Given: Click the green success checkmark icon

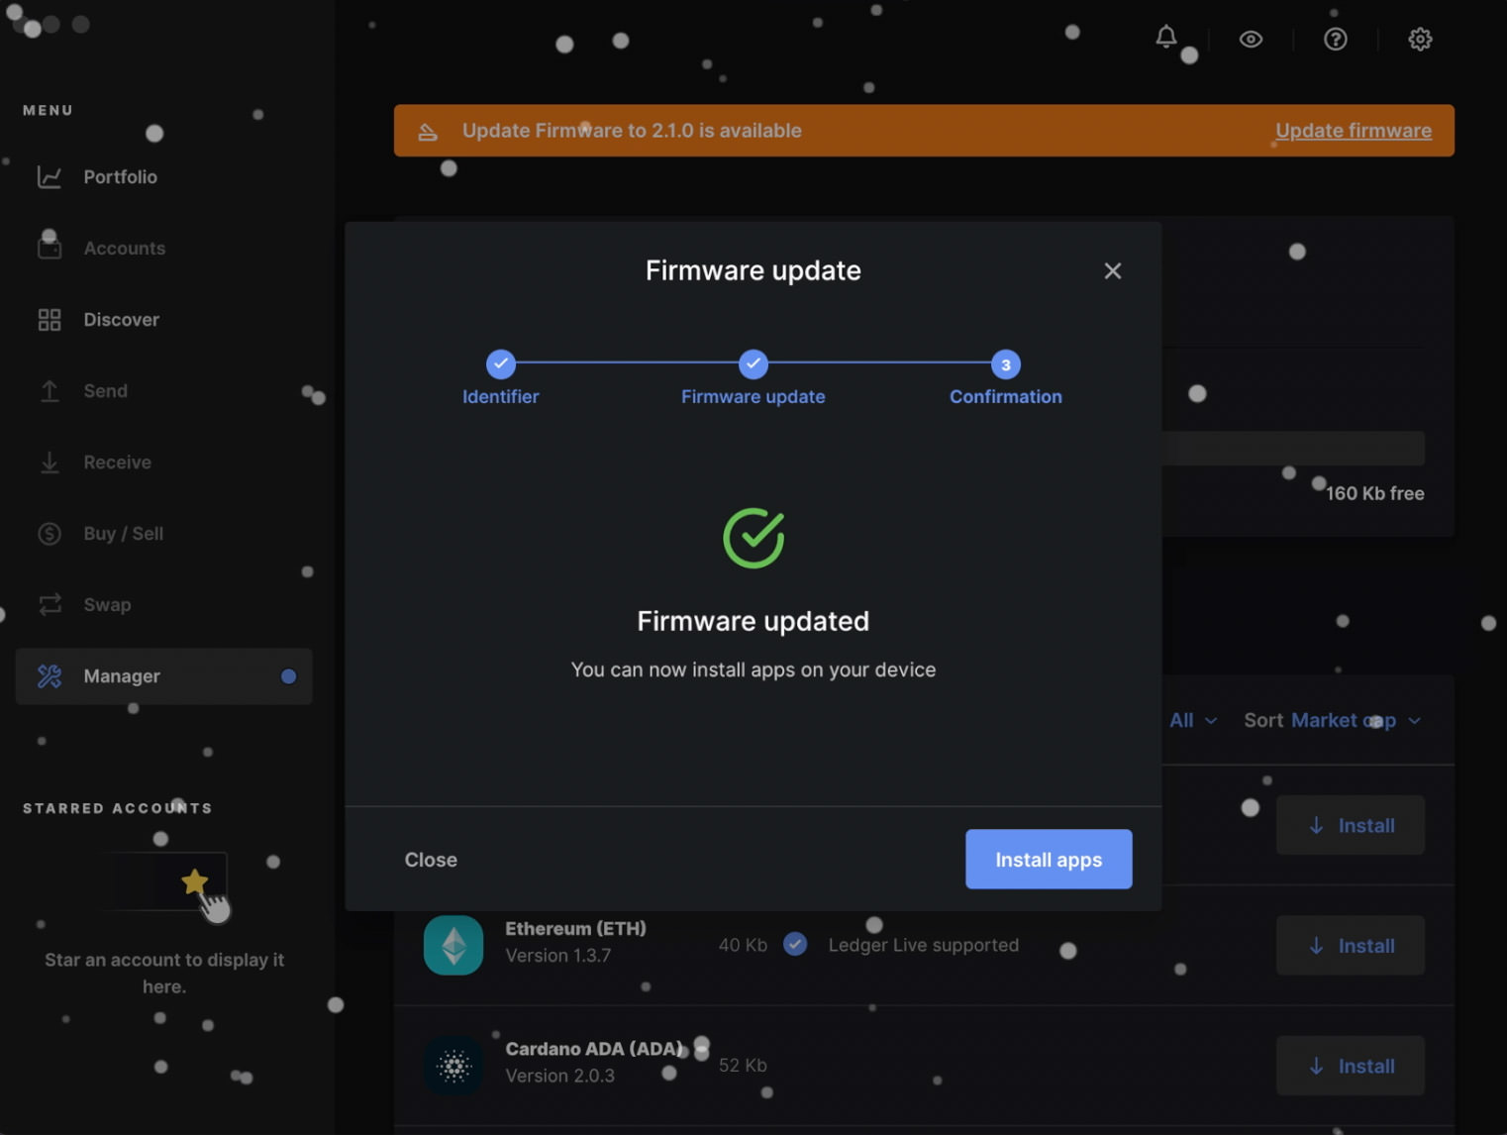Looking at the screenshot, I should click(753, 538).
